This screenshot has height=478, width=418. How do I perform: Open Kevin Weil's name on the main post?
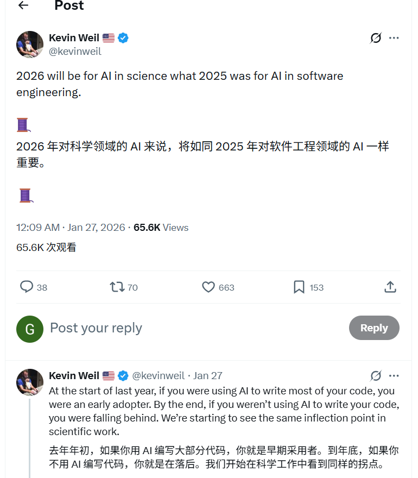[74, 38]
